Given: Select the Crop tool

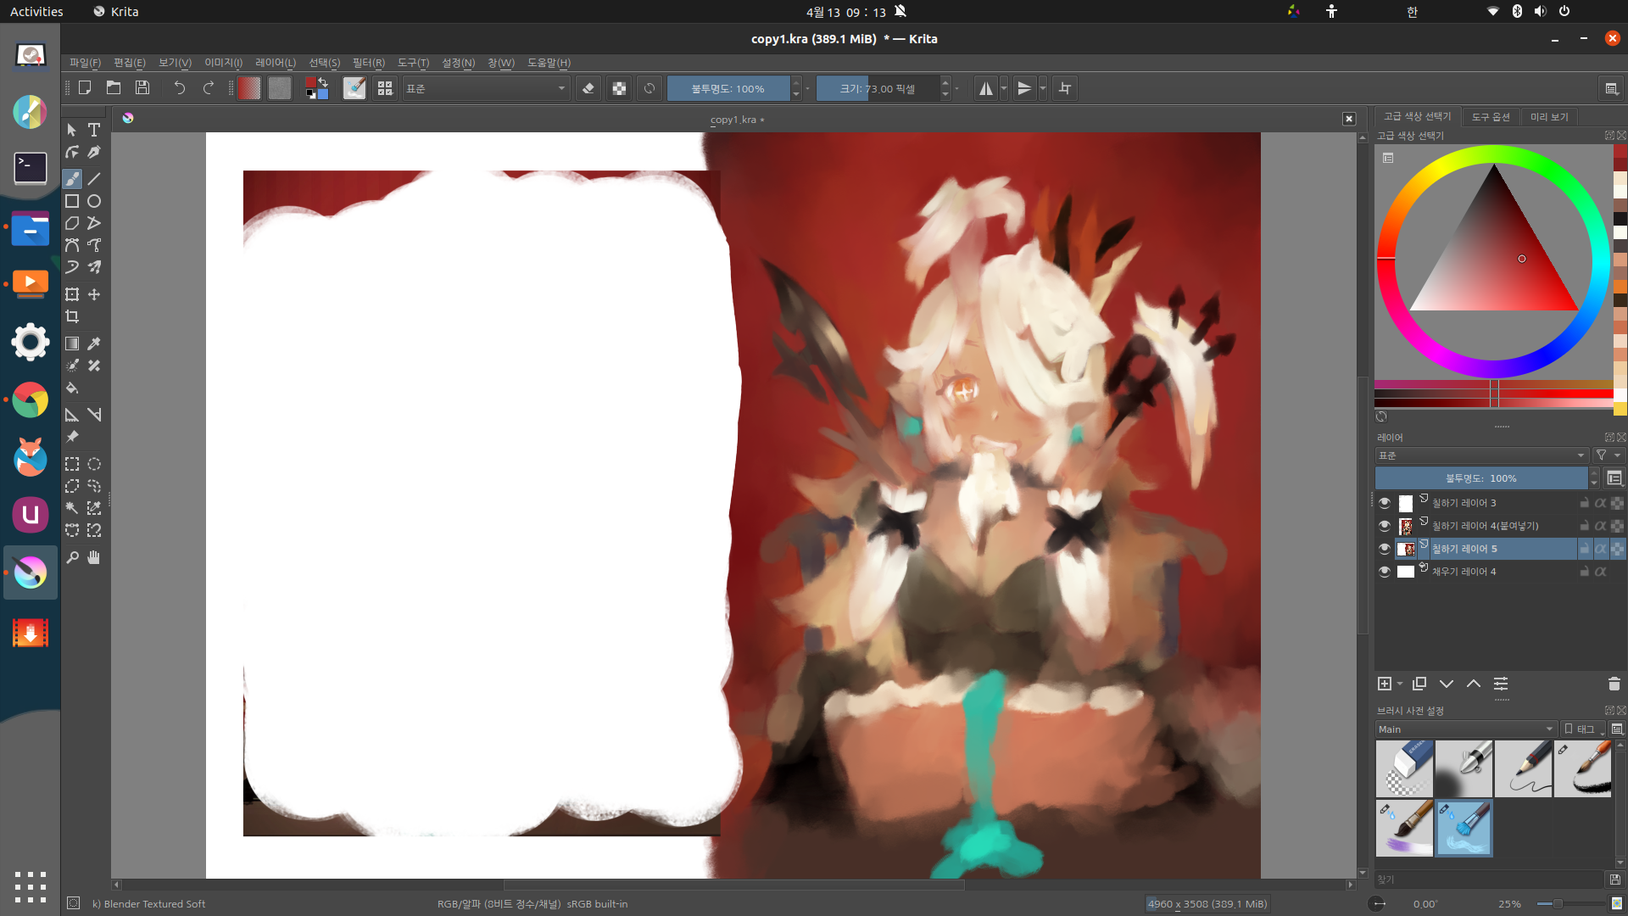Looking at the screenshot, I should [72, 316].
